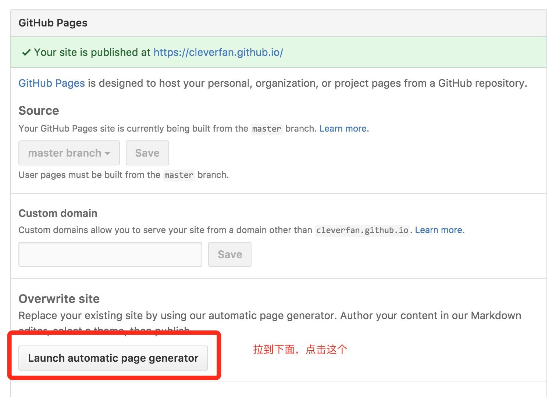Focus the Custom domain text field
556x397 pixels.
click(x=110, y=254)
